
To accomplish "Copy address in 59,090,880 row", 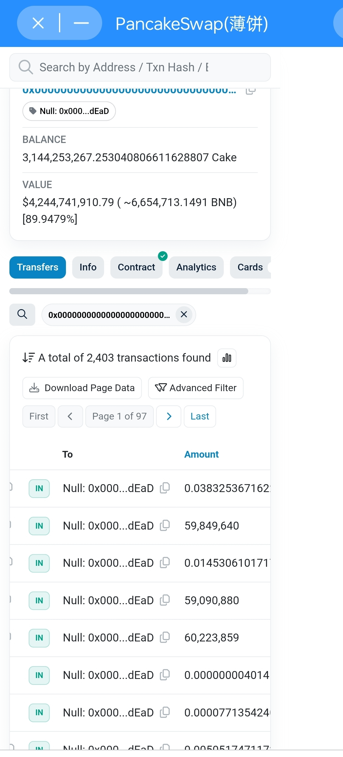I will (x=165, y=600).
